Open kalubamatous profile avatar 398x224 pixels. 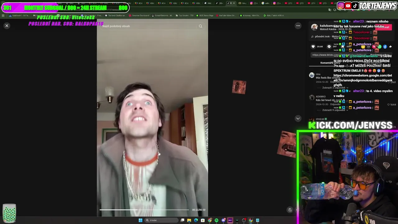tap(314, 27)
